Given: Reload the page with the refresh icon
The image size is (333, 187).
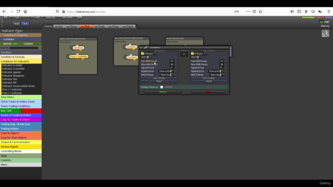Looking at the screenshot, I should 19,11.
